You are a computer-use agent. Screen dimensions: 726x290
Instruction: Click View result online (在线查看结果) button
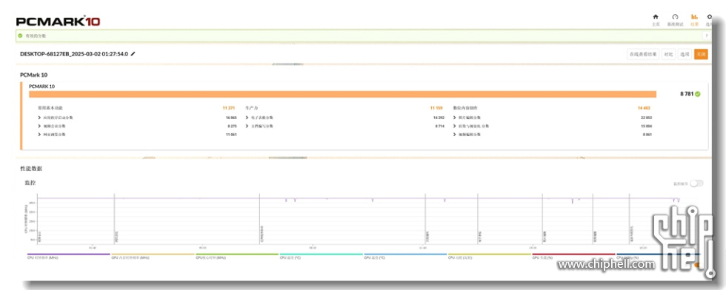(643, 54)
